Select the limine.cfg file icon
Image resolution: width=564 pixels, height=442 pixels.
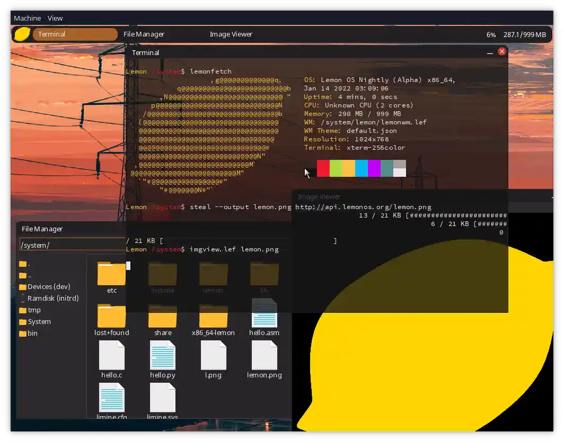click(x=111, y=397)
